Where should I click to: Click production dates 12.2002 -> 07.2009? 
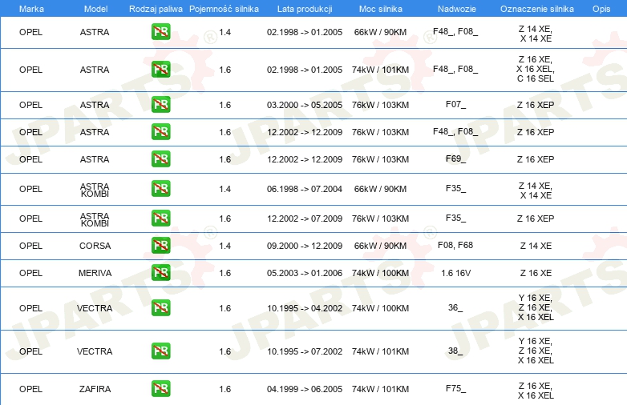(305, 219)
